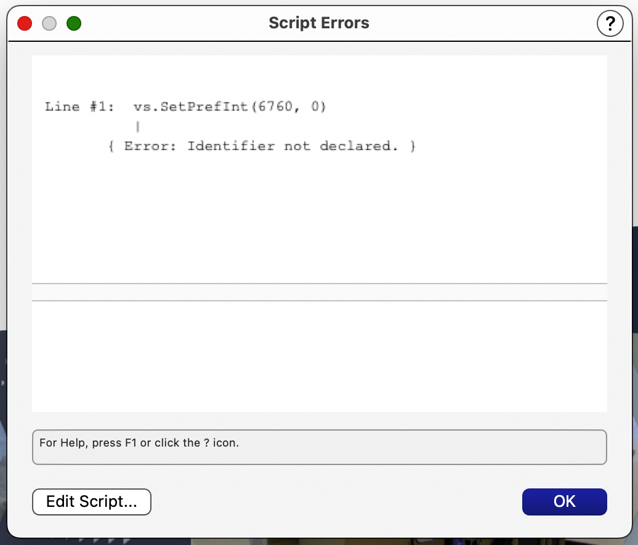638x545 pixels.
Task: Click the vs.SetPrefInt function name text
Action: coord(190,107)
